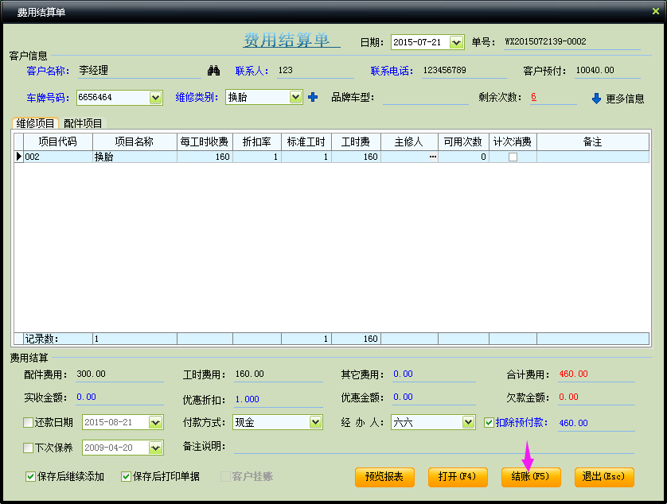The height and width of the screenshot is (504, 667).
Task: Click the 车牌号码 link label
Action: click(x=48, y=98)
